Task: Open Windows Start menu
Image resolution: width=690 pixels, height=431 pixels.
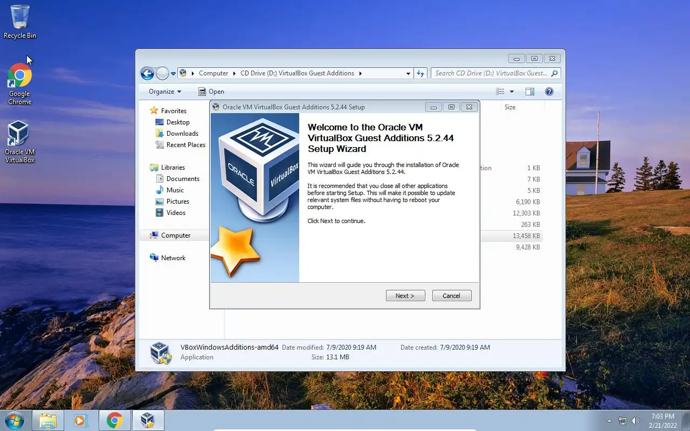Action: [x=14, y=420]
